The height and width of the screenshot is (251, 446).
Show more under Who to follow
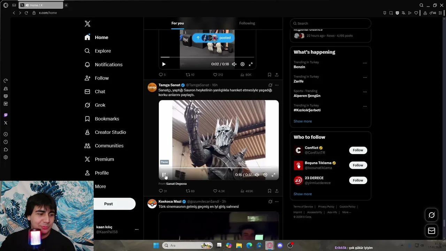click(x=302, y=194)
